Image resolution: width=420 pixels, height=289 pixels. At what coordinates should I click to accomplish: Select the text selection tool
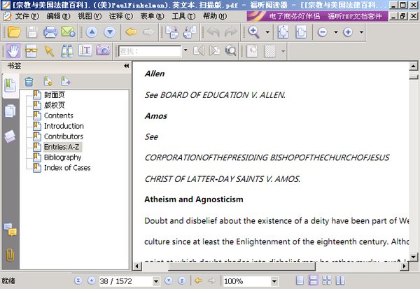coord(85,50)
